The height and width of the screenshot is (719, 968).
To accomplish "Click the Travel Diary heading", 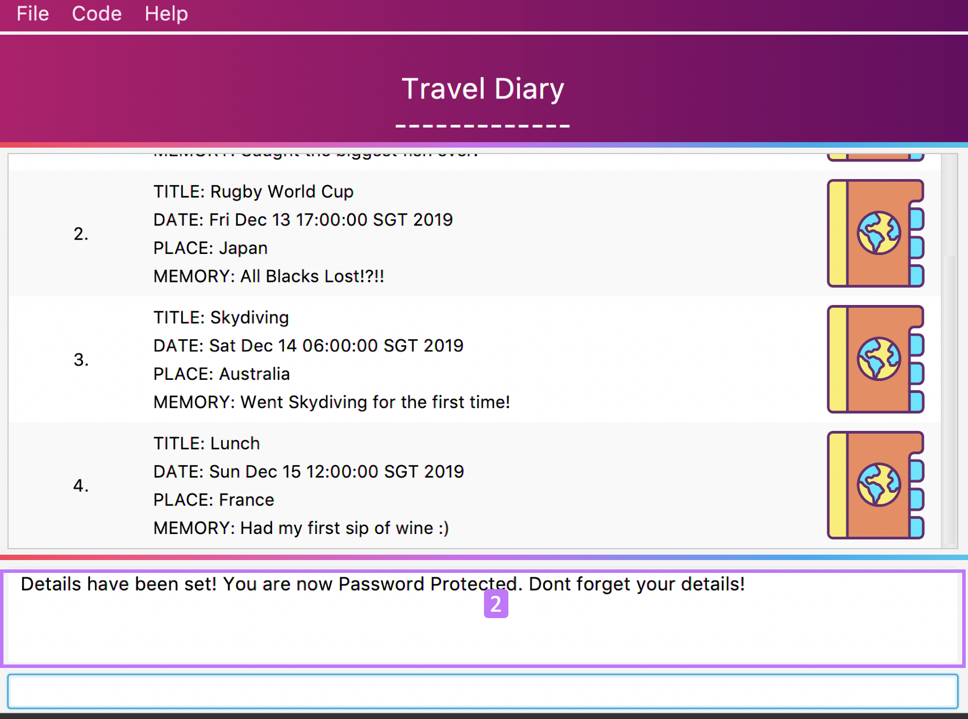I will pyautogui.click(x=483, y=89).
